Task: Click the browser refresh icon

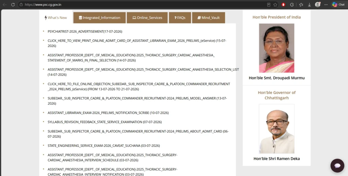Action: [x=13, y=4]
